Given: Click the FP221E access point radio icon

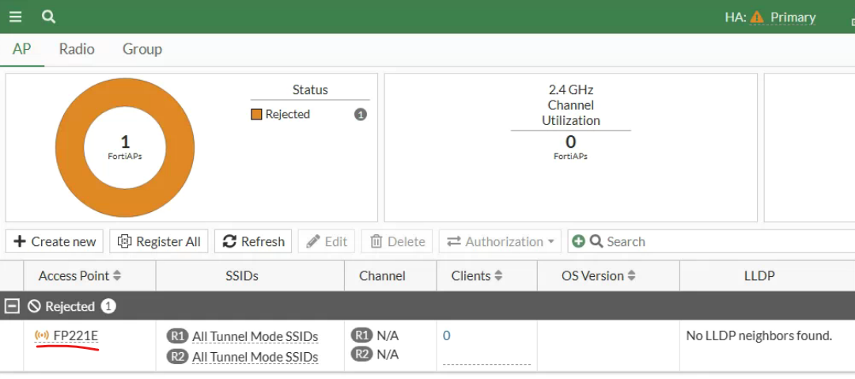Looking at the screenshot, I should tap(42, 336).
